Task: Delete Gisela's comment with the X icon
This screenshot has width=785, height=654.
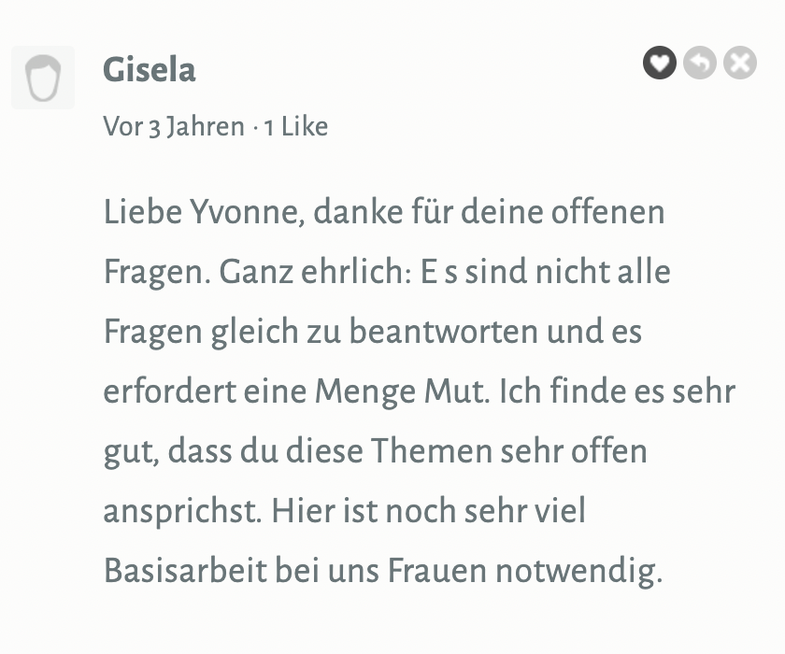Action: click(x=740, y=64)
